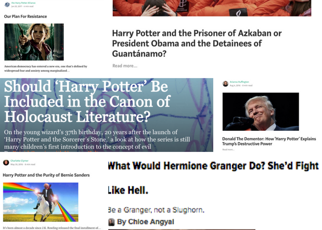This screenshot has height=230, width=322.
Task: Click the Harry Potter Alliance avatar icon
Action: tap(7, 4)
